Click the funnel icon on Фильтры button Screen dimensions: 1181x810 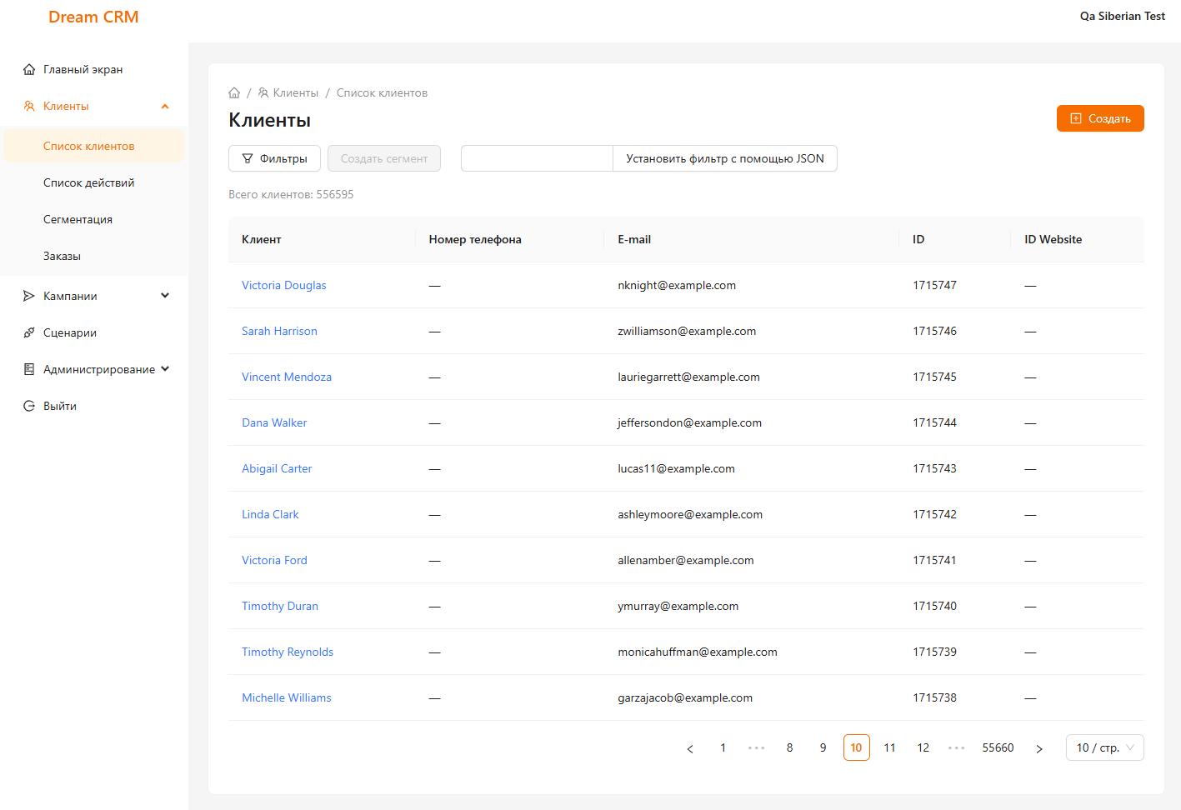click(x=248, y=158)
